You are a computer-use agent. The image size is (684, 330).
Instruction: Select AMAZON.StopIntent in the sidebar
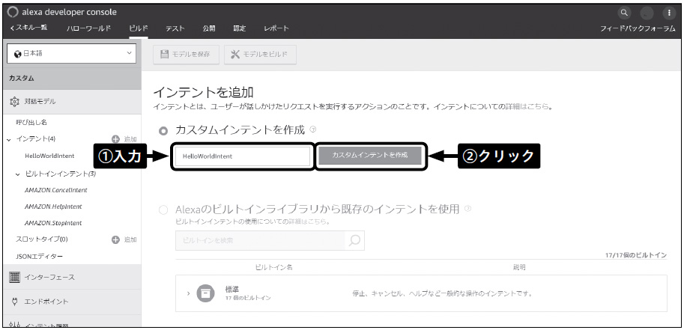click(x=53, y=223)
